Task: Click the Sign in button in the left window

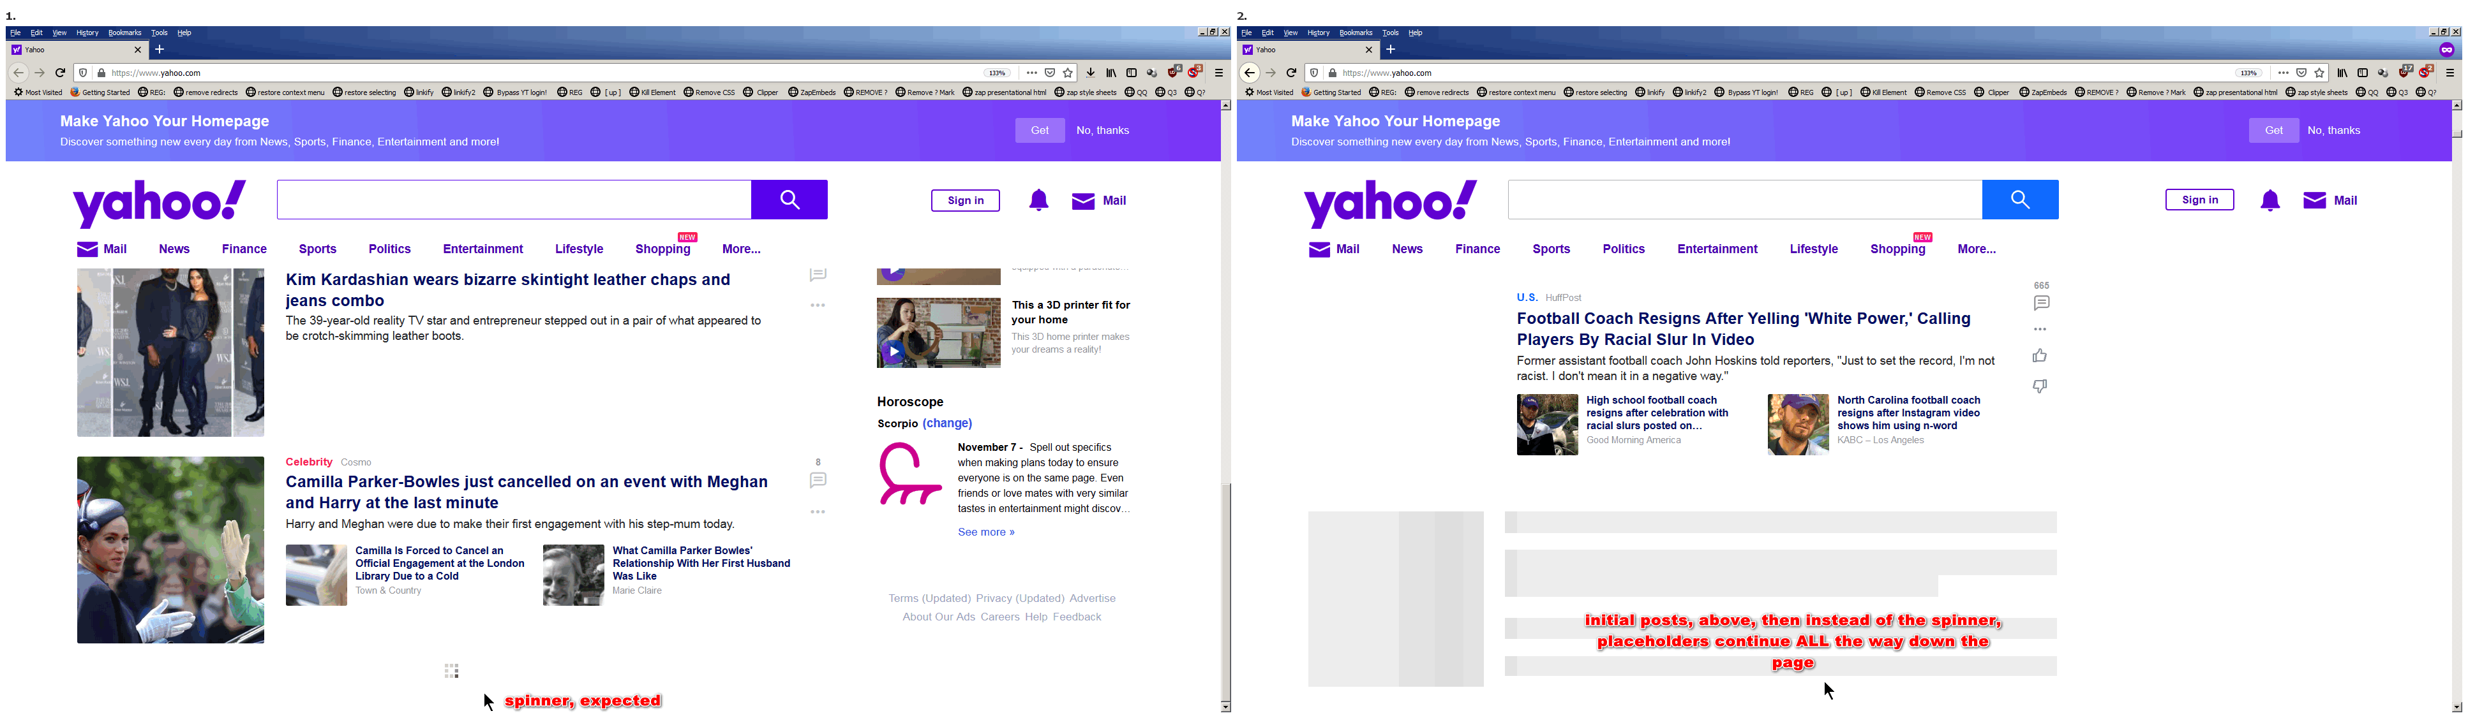Action: pos(966,200)
